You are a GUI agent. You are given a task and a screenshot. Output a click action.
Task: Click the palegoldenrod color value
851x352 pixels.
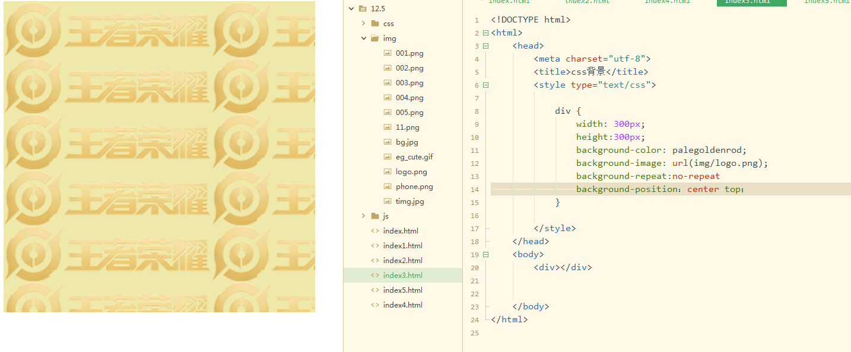tap(707, 151)
